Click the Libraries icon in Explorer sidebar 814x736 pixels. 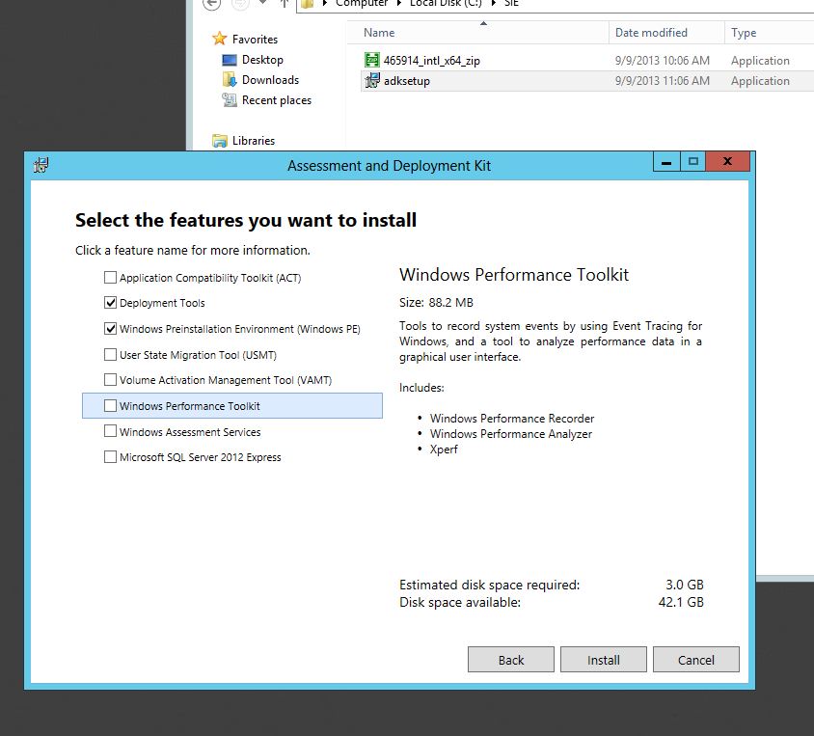tap(220, 141)
